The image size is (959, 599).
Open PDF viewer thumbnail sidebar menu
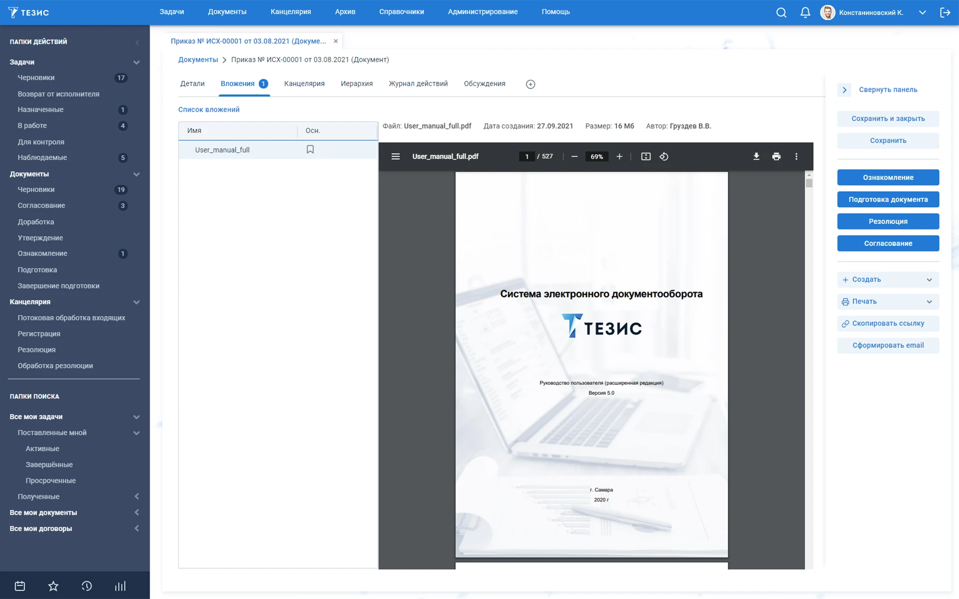[395, 156]
